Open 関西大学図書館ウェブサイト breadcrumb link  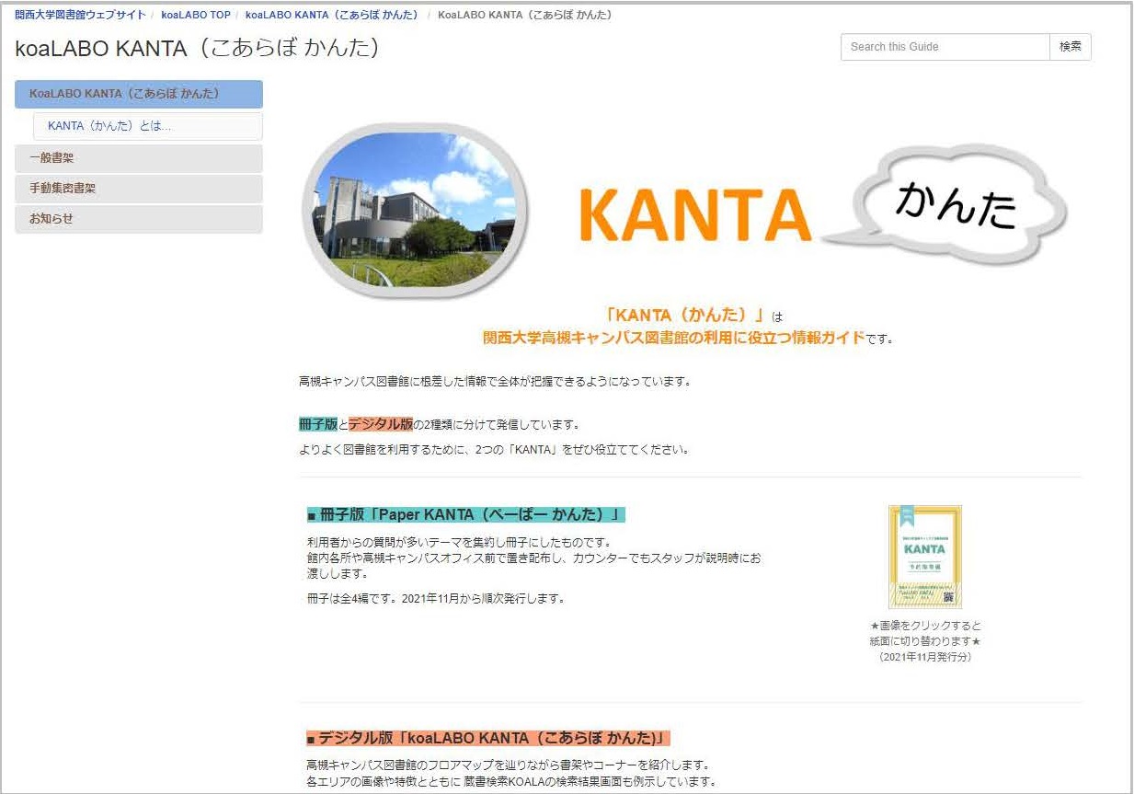(80, 16)
